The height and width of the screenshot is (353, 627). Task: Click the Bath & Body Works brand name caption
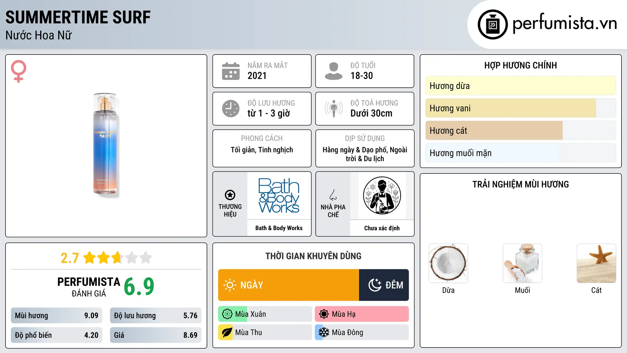[x=279, y=228]
